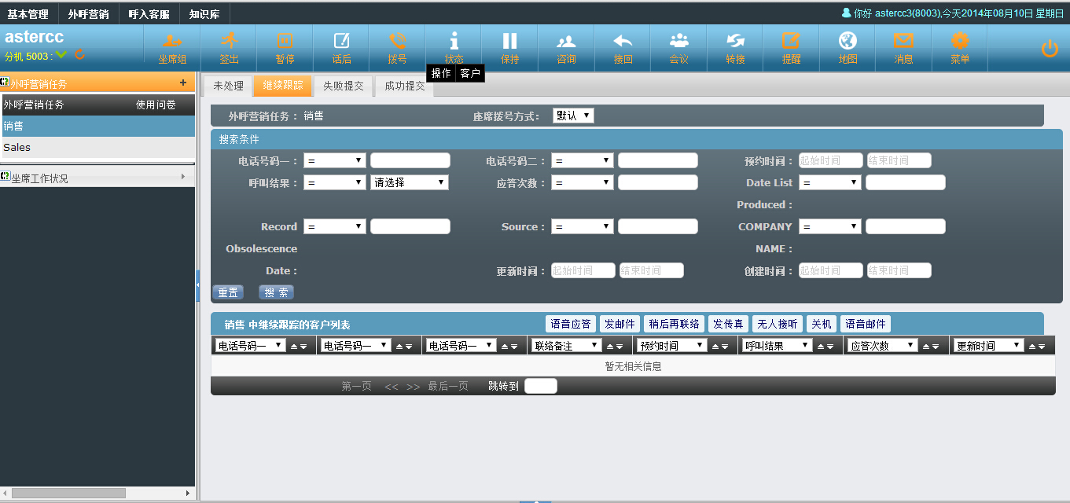This screenshot has width=1070, height=503.
Task: Click the 重置 reset button
Action: [x=228, y=292]
